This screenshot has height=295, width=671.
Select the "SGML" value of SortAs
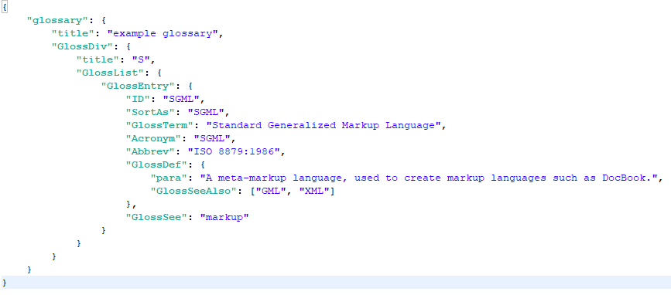pos(207,113)
